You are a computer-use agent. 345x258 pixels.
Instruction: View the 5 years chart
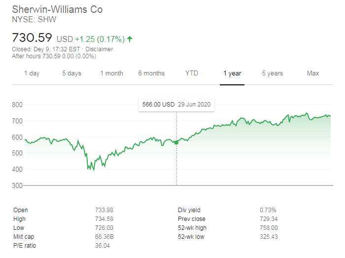click(272, 74)
